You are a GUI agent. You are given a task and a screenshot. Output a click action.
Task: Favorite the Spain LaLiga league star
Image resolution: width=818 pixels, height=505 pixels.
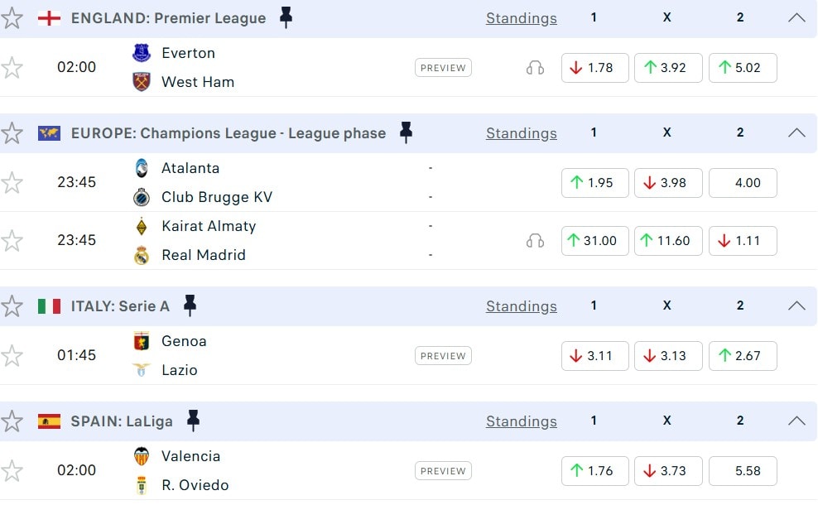pyautogui.click(x=12, y=421)
